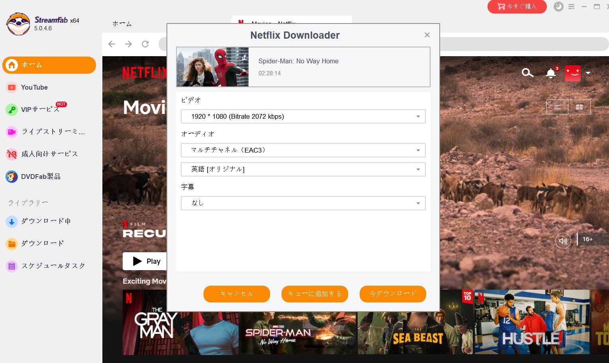The image size is (609, 363).
Task: Go forward with the browser forward arrow
Action: point(128,44)
